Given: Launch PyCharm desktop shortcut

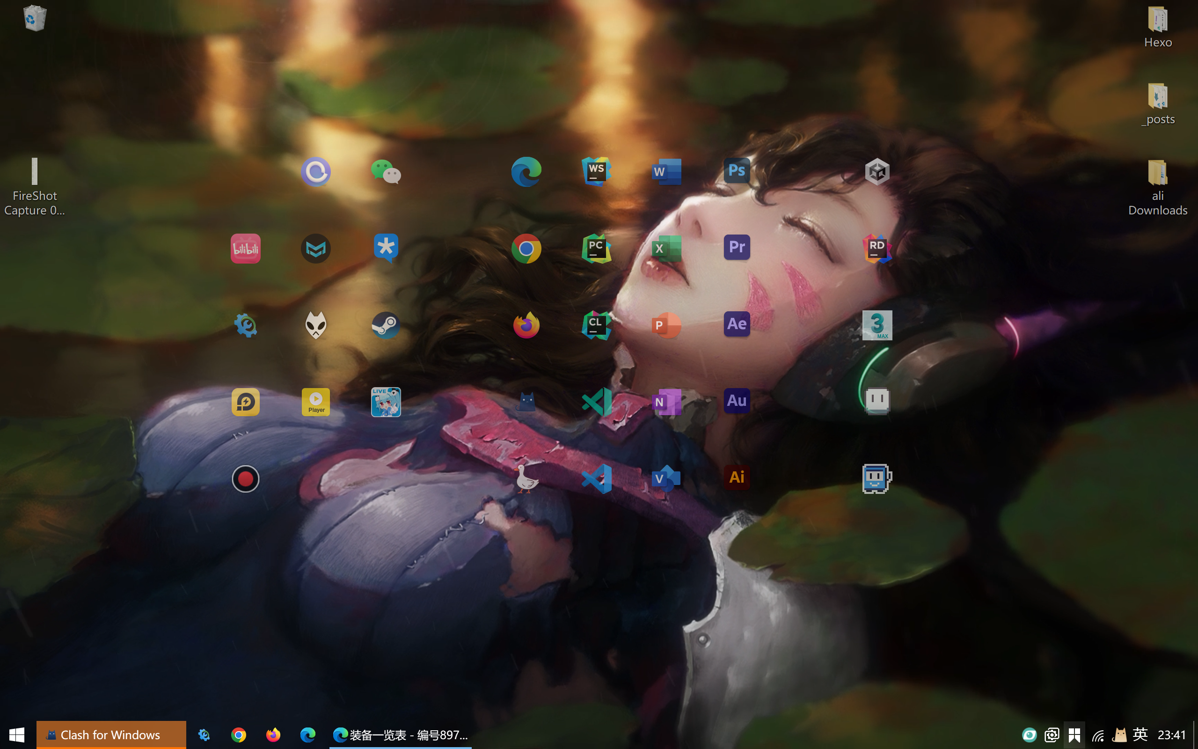Looking at the screenshot, I should [x=597, y=249].
